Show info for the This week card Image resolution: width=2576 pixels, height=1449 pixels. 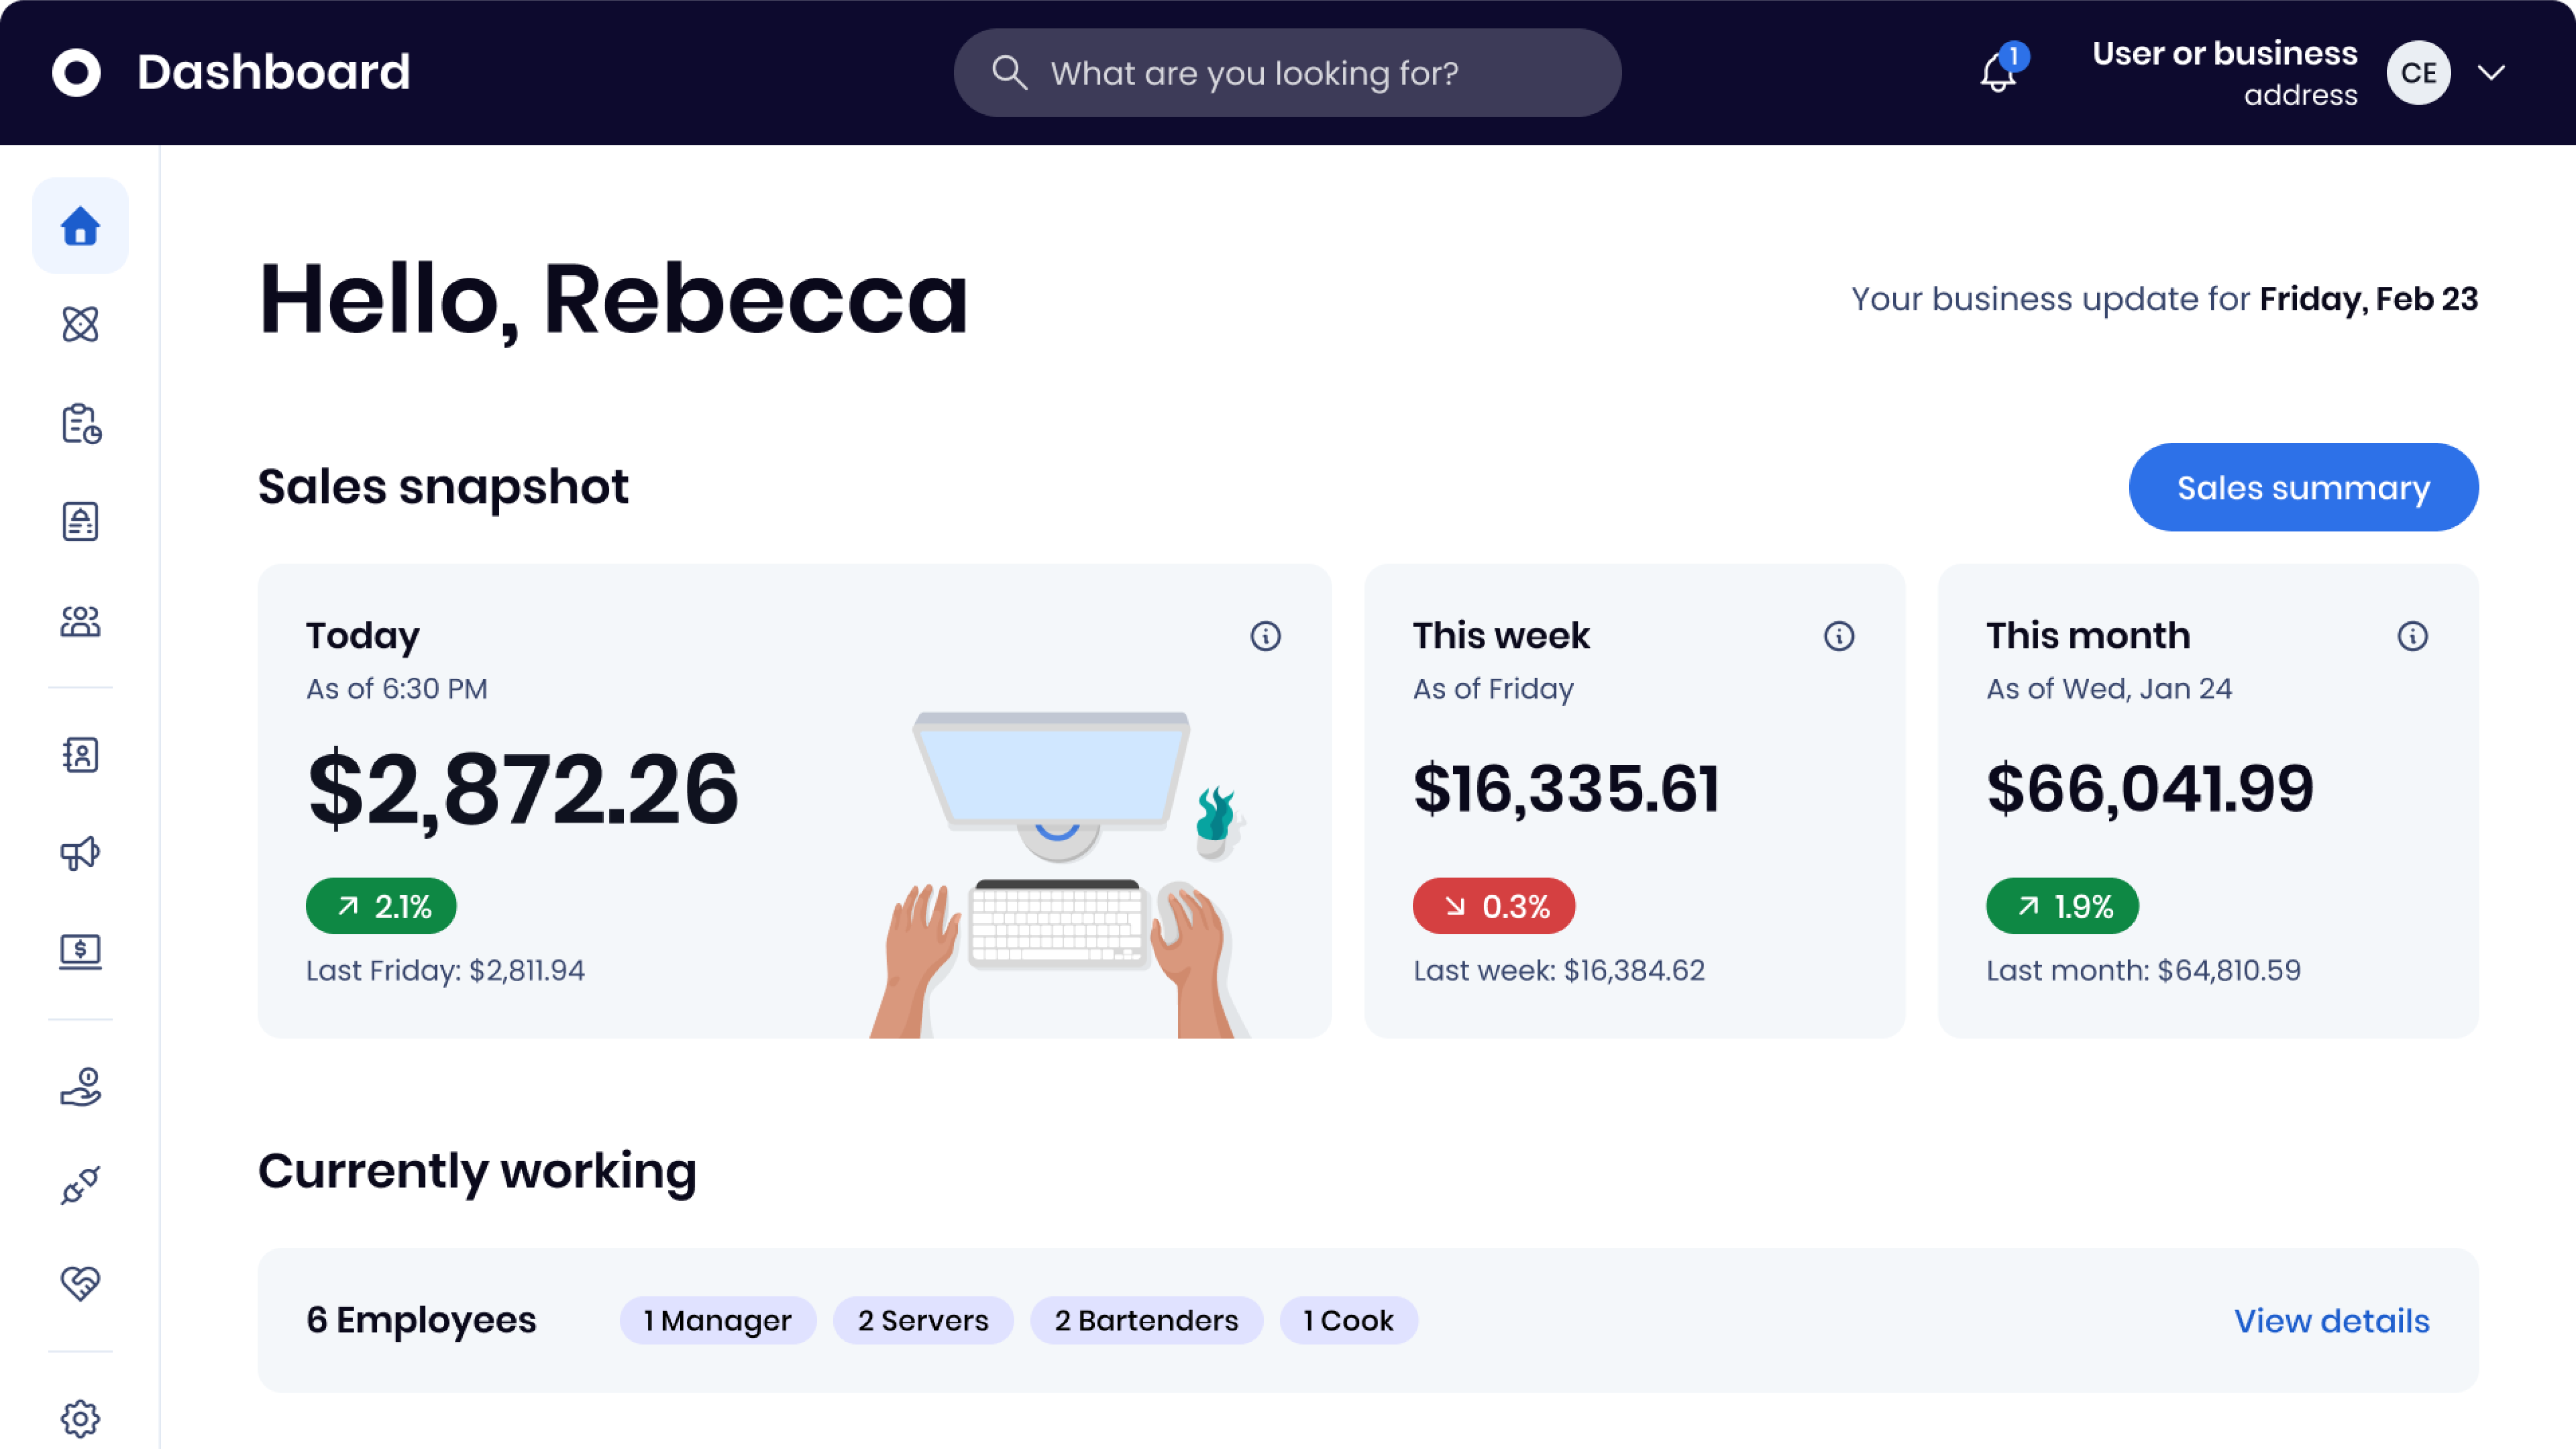(x=1838, y=636)
